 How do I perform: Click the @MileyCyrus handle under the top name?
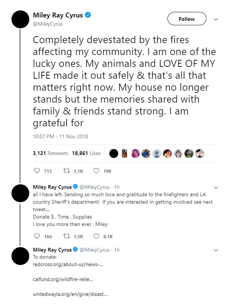click(x=48, y=24)
